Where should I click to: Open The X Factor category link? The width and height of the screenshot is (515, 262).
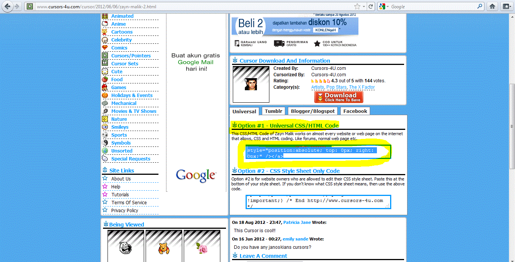tap(362, 87)
